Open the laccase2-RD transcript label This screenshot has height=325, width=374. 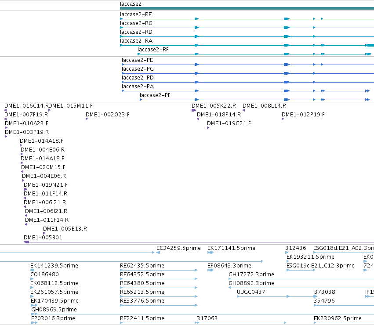click(x=136, y=32)
